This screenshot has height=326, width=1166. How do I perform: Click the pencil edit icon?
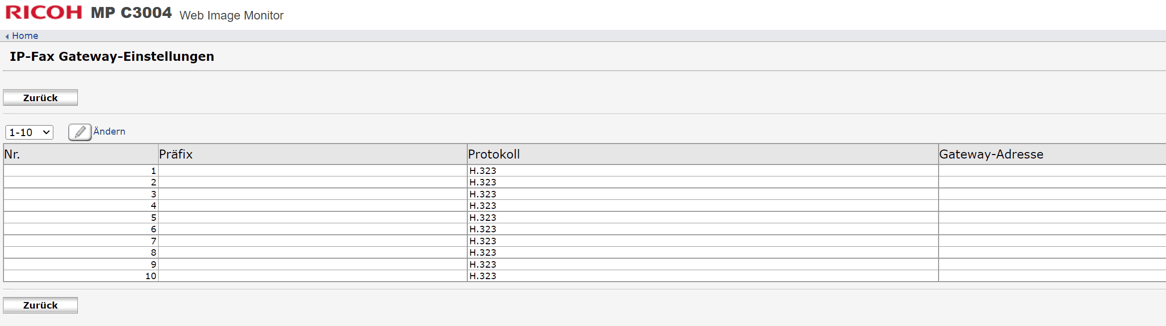tap(80, 132)
